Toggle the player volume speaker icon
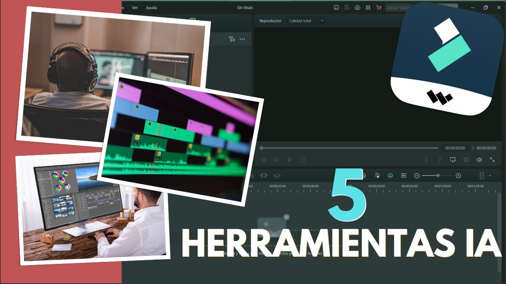 (479, 160)
